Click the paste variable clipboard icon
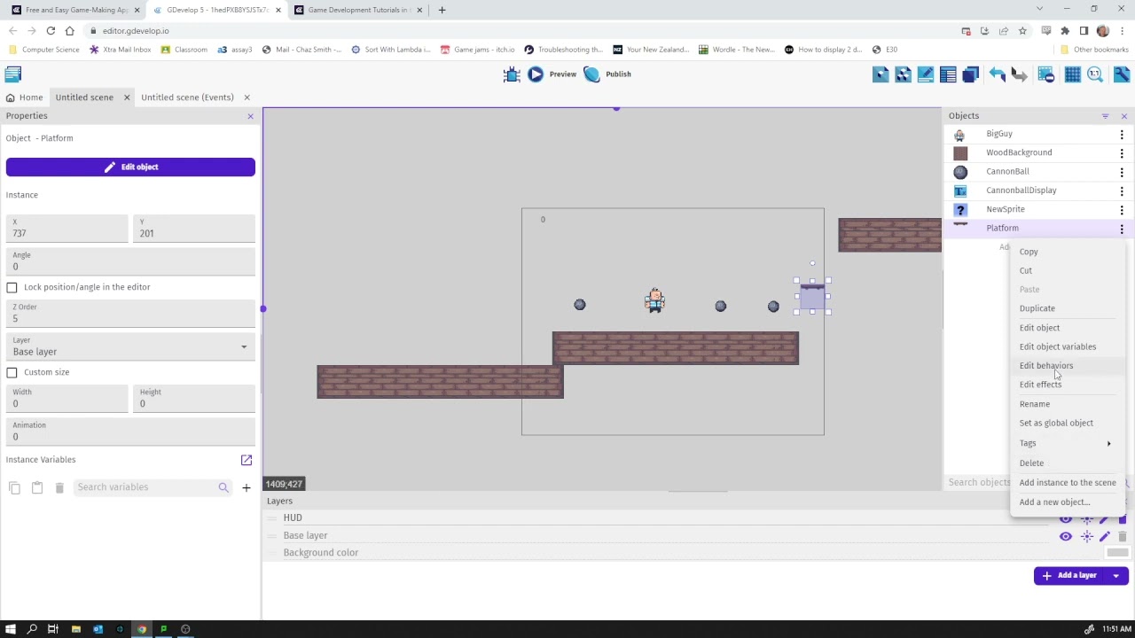Screen dimensions: 1135x638 [x=37, y=487]
